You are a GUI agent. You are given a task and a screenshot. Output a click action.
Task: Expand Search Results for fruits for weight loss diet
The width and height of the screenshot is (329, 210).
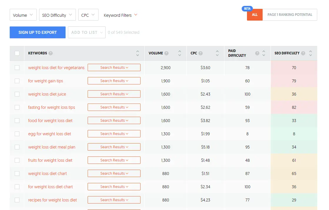coord(114,160)
